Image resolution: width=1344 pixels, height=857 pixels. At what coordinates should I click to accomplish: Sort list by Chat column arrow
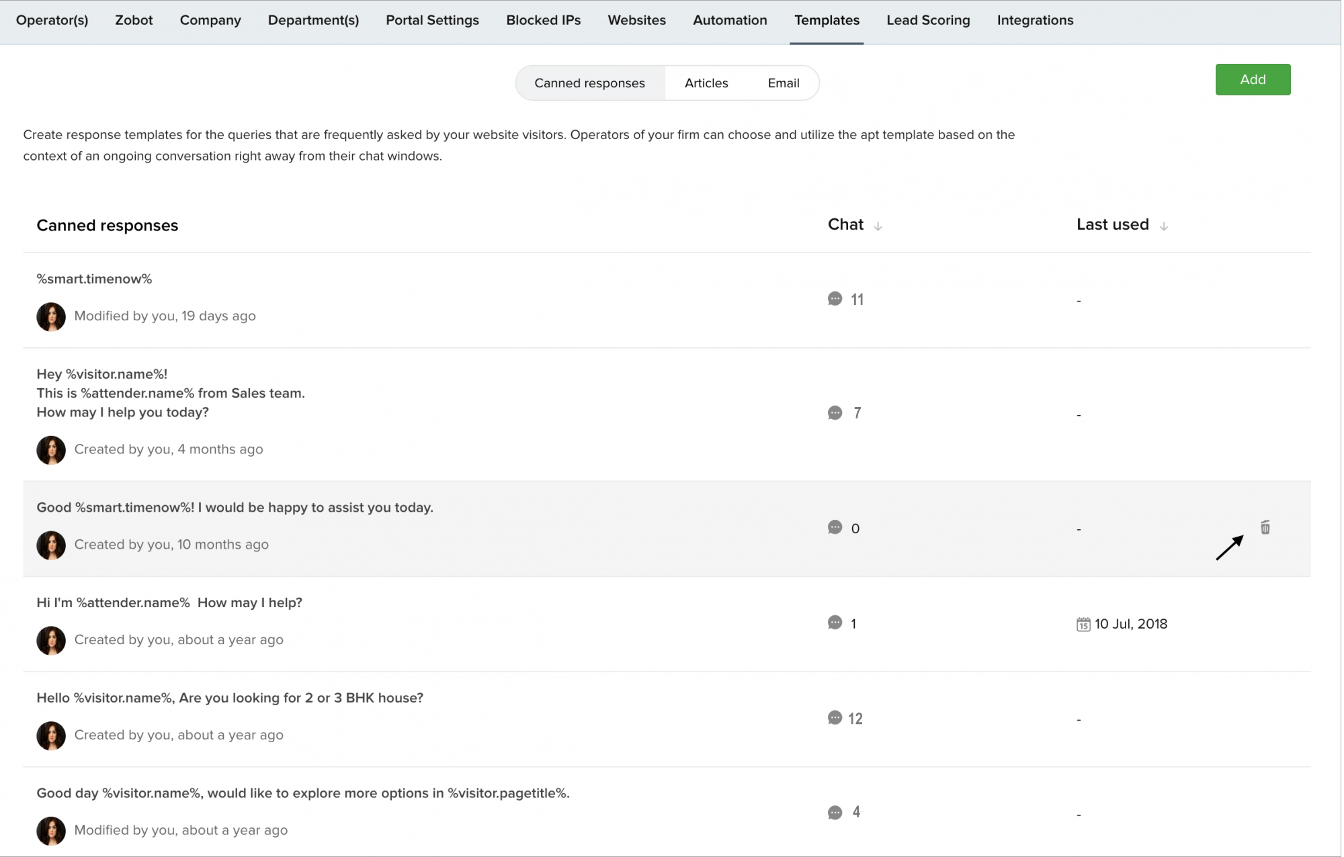tap(878, 226)
